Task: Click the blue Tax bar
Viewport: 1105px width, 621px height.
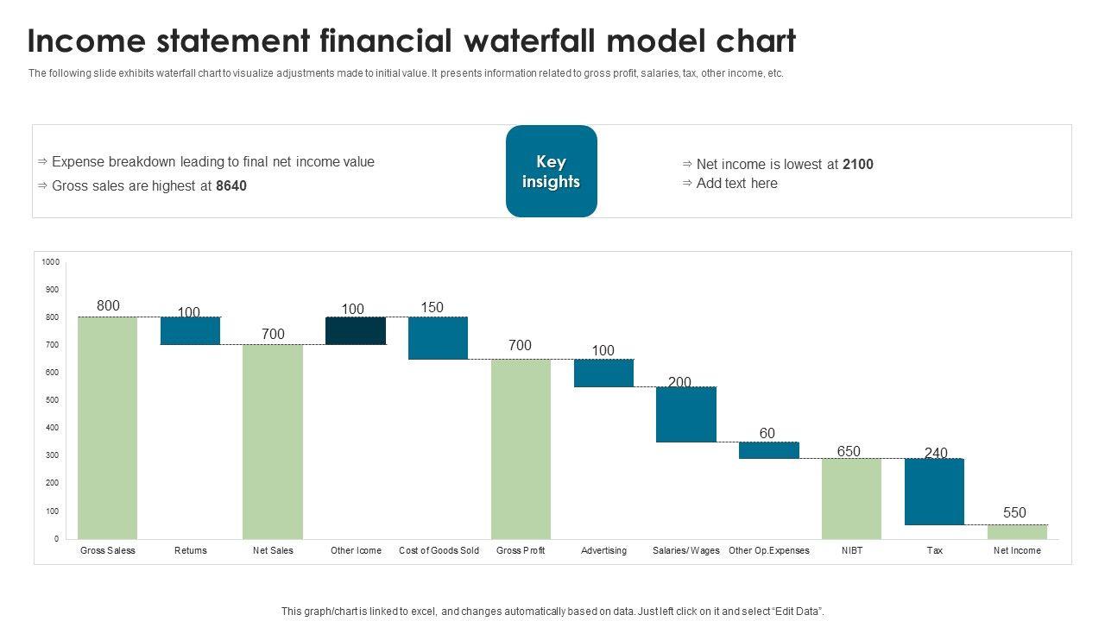Action: pos(934,491)
